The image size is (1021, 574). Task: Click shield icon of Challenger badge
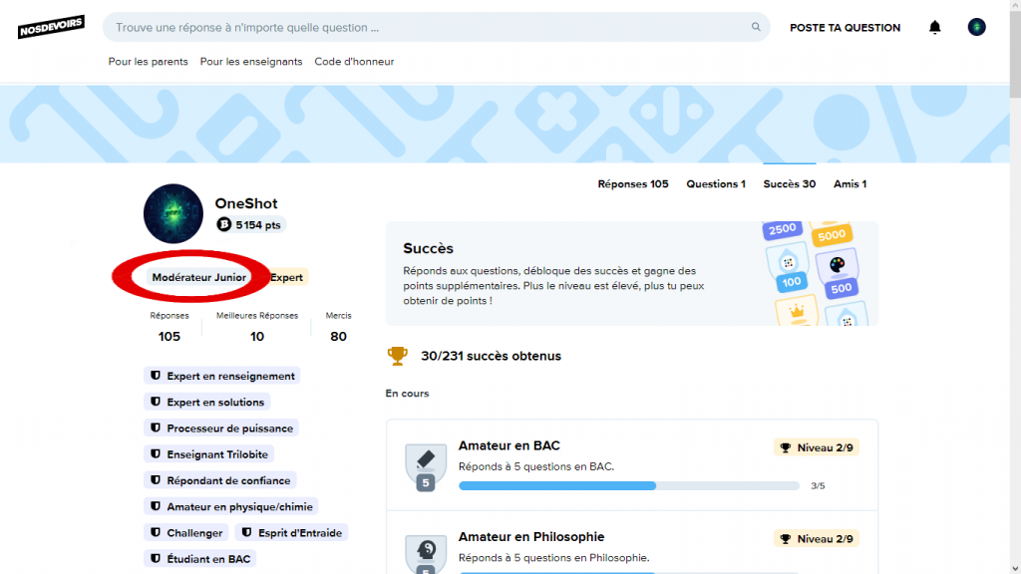[155, 532]
